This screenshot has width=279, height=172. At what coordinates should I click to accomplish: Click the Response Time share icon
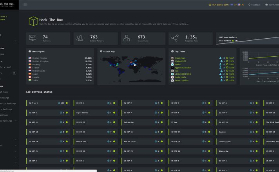coord(175,38)
